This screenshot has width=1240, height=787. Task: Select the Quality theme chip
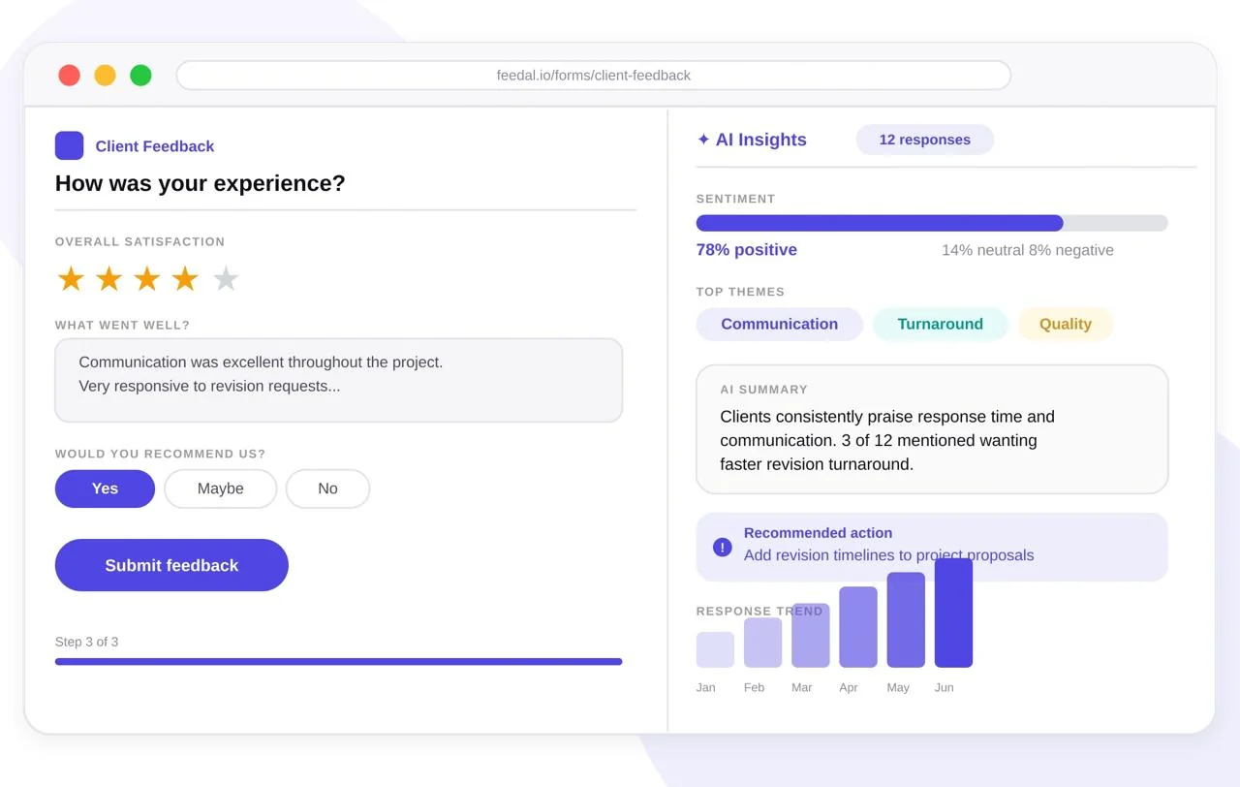(x=1065, y=324)
